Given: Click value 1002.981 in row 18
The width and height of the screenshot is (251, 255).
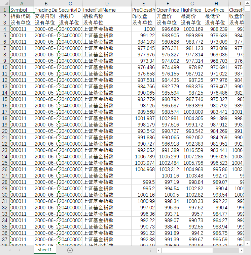Looking at the screenshot, I should point(168,118).
